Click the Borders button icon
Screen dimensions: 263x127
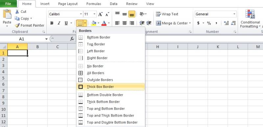pos(80,23)
